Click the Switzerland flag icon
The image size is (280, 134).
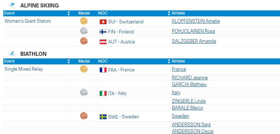pyautogui.click(x=103, y=22)
